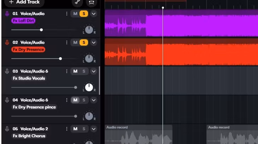Solo track 04 Voice/Audio 6
This screenshot has width=258, height=144.
[x=84, y=100]
